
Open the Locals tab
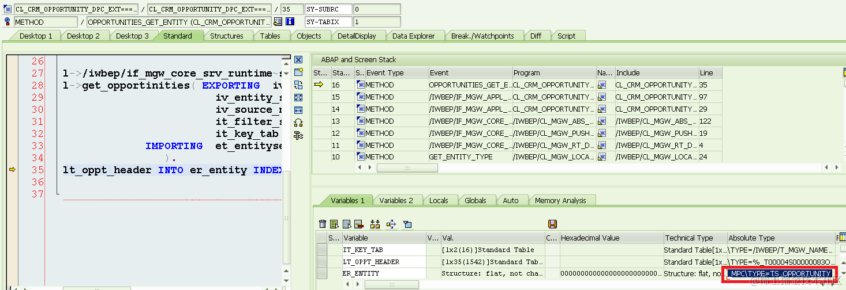[x=439, y=200]
